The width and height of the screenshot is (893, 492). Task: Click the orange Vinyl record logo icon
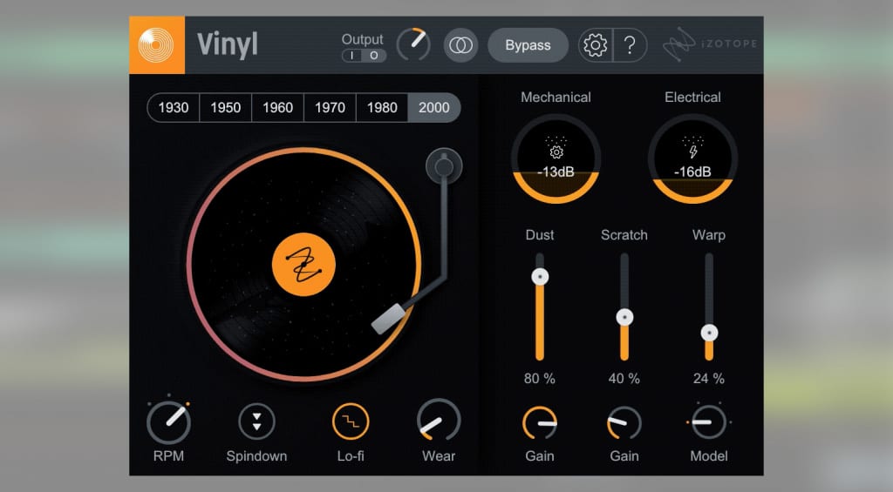point(157,45)
